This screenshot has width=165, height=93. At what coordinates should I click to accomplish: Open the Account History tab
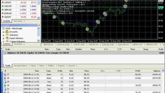[21, 66]
